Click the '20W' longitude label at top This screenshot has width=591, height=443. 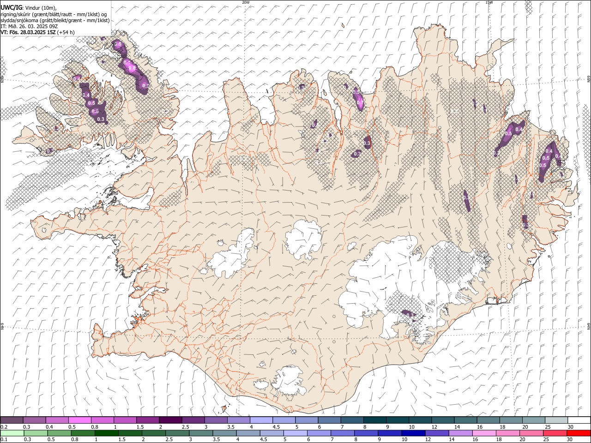coord(246,2)
